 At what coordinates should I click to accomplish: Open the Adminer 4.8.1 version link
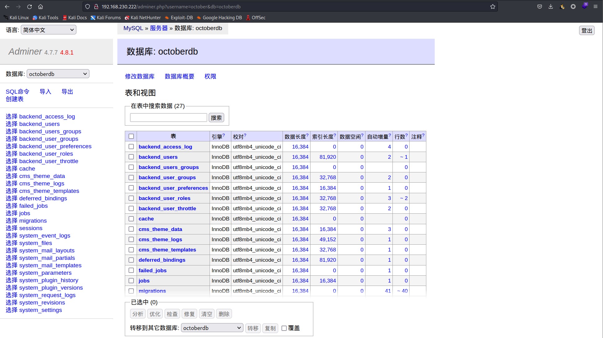coord(67,52)
